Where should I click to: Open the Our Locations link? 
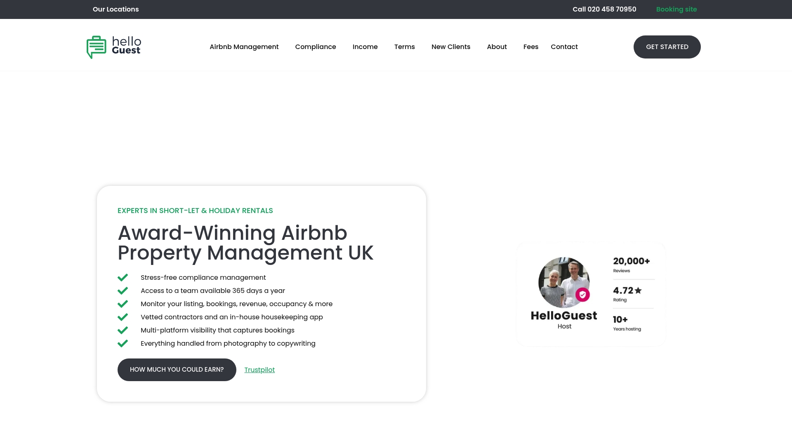coord(116,9)
